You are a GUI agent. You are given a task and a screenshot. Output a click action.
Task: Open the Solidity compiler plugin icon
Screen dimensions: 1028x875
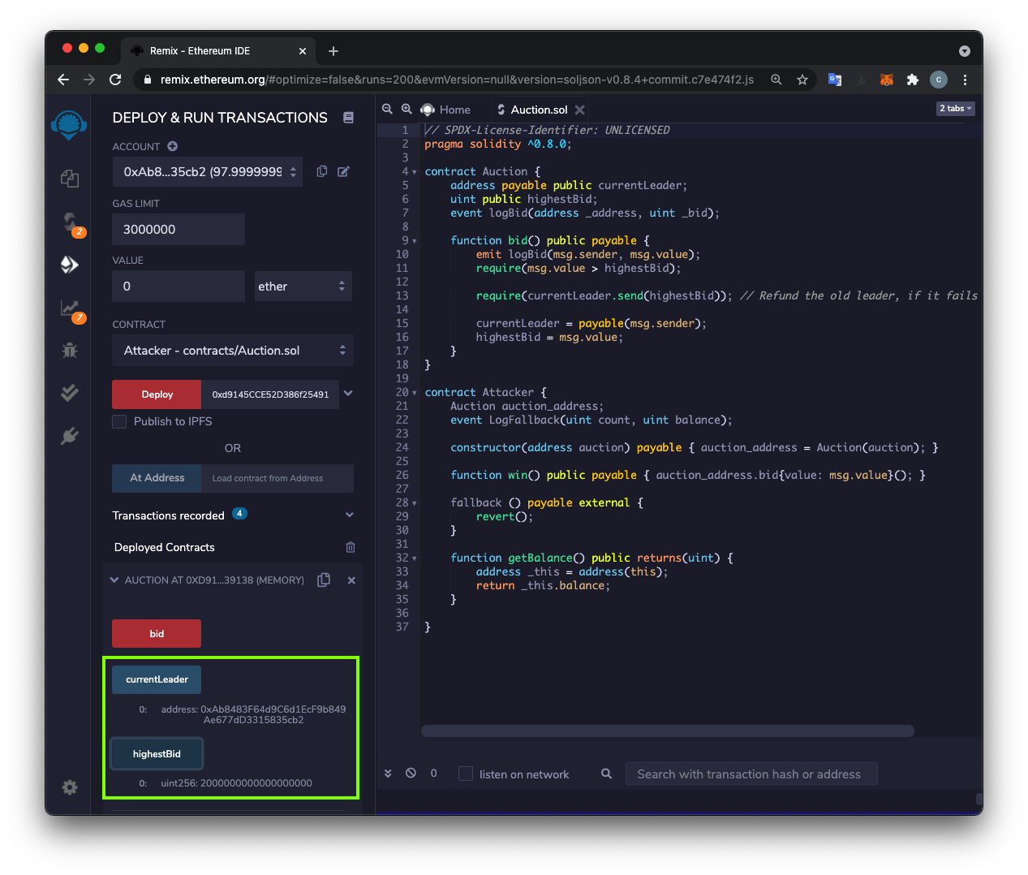[x=71, y=222]
